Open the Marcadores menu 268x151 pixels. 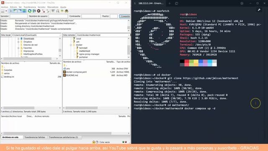[x=53, y=7]
